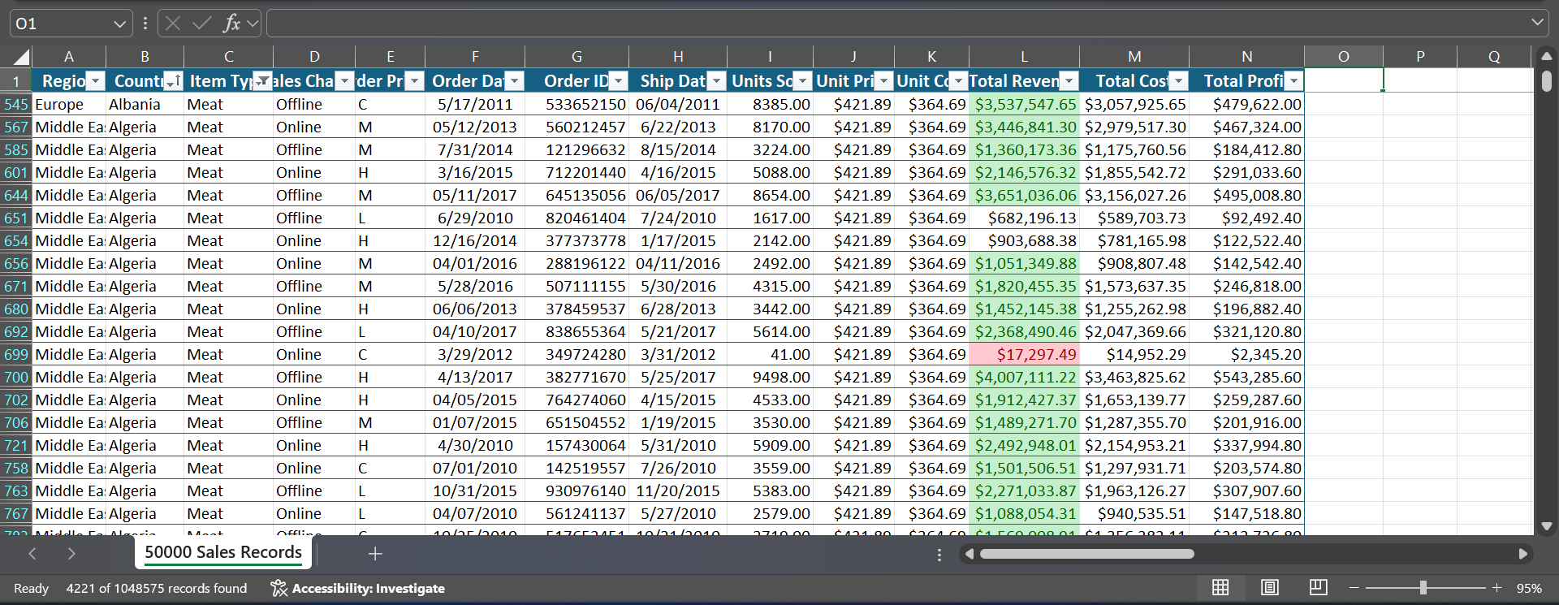Select red highlighted cell $17,297.49

(x=1024, y=355)
